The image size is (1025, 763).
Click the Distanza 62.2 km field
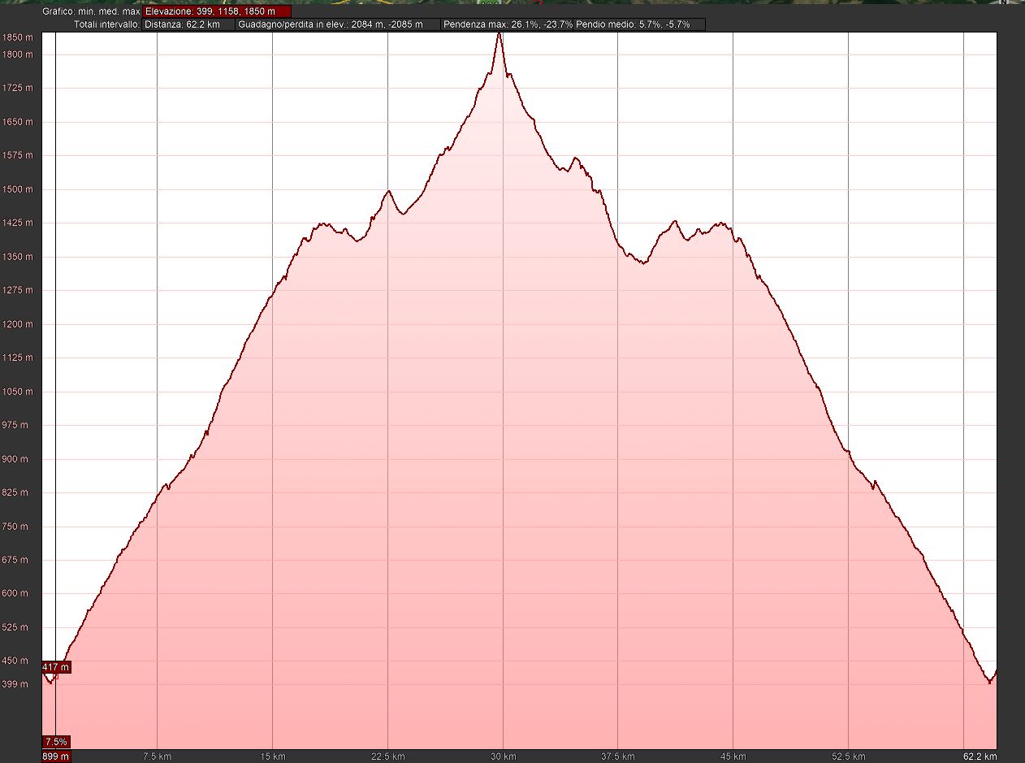tap(188, 24)
